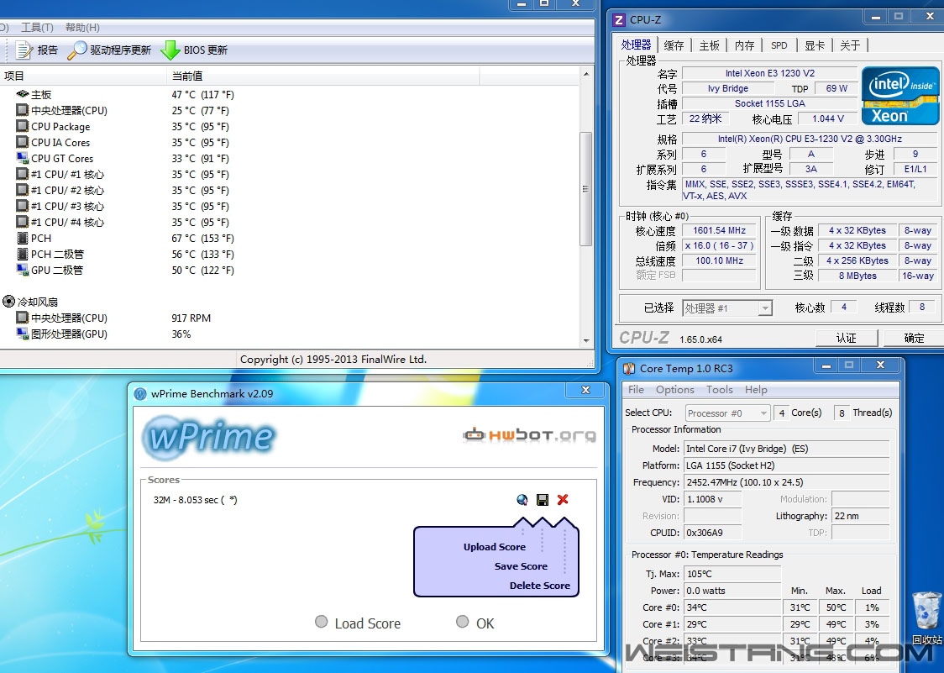Click the green BIOS update arrow icon
The width and height of the screenshot is (944, 673).
point(170,50)
